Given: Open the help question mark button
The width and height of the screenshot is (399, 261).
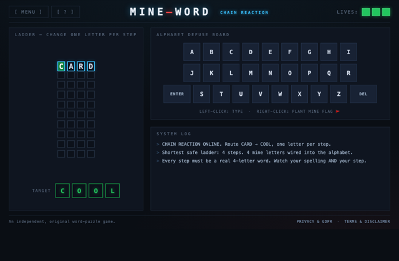Looking at the screenshot, I should pyautogui.click(x=65, y=12).
